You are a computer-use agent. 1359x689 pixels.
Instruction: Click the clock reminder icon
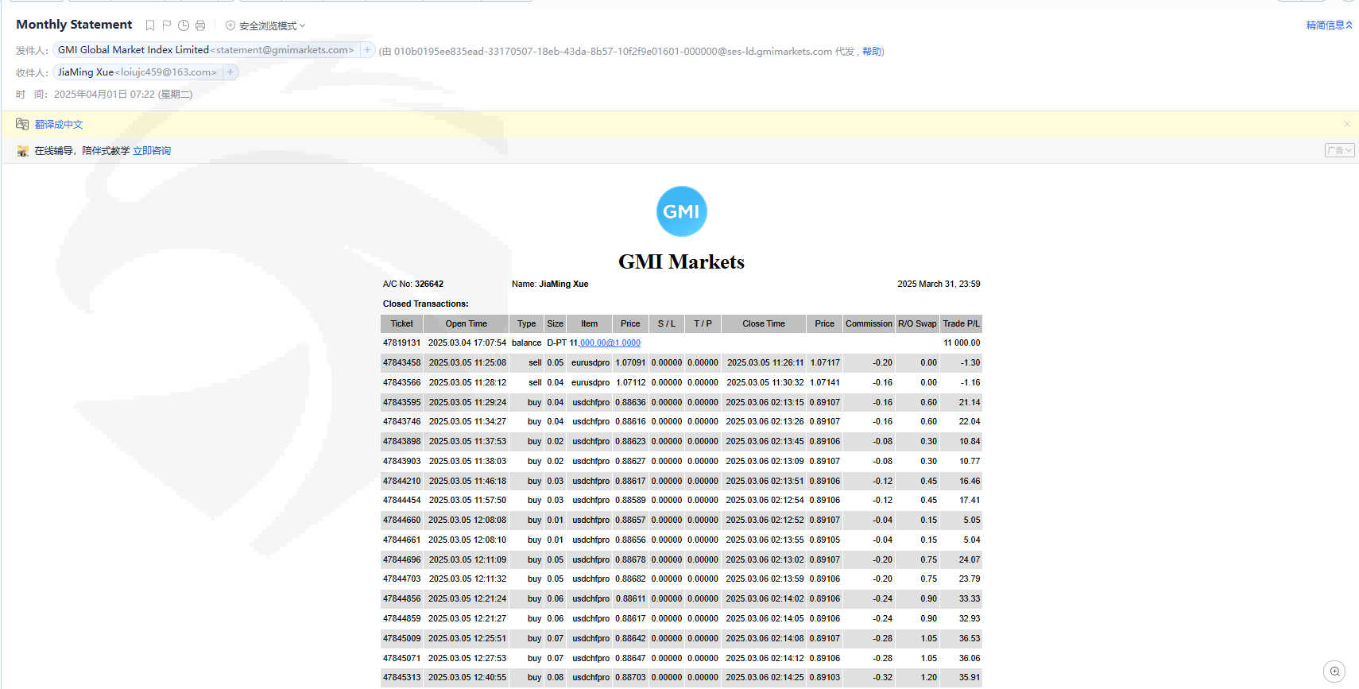(184, 25)
